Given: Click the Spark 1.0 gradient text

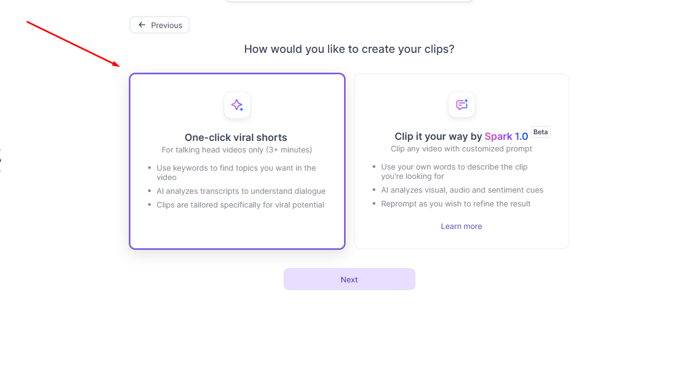Looking at the screenshot, I should 506,137.
